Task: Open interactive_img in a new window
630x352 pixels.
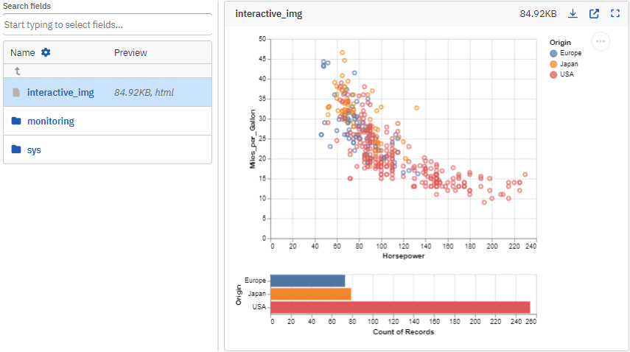Action: pyautogui.click(x=594, y=13)
